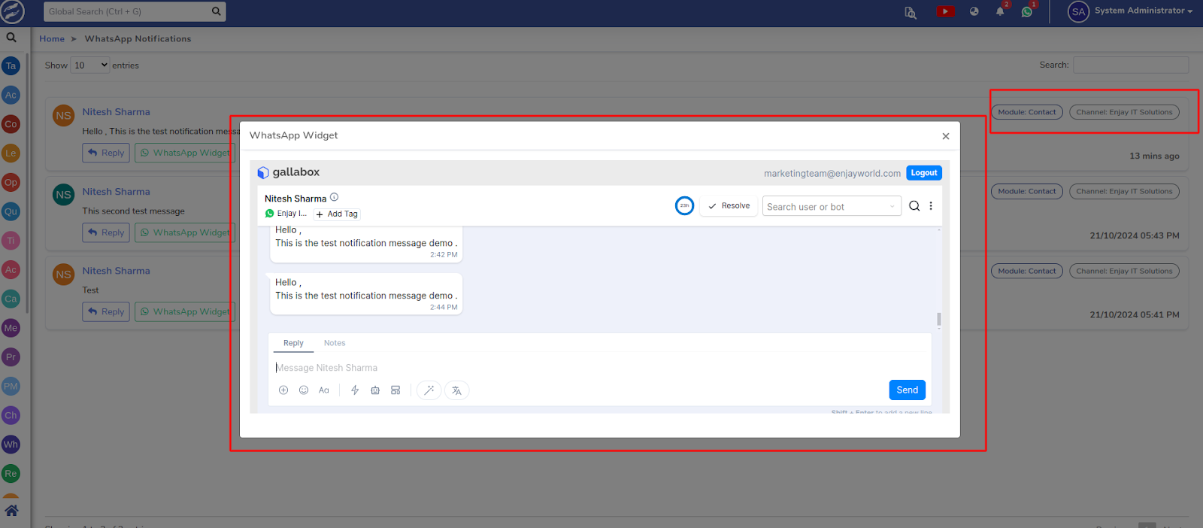This screenshot has width=1203, height=528.
Task: Open the Ch module in sidebar
Action: pos(11,415)
